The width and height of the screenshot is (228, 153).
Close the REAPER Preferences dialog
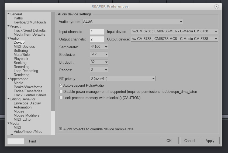216,6
